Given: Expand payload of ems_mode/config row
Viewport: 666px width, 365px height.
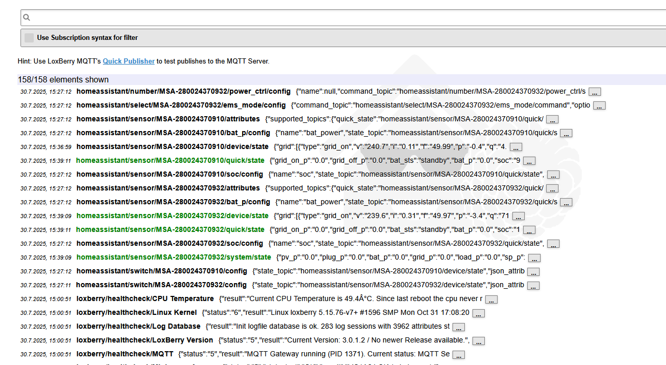Looking at the screenshot, I should point(599,105).
